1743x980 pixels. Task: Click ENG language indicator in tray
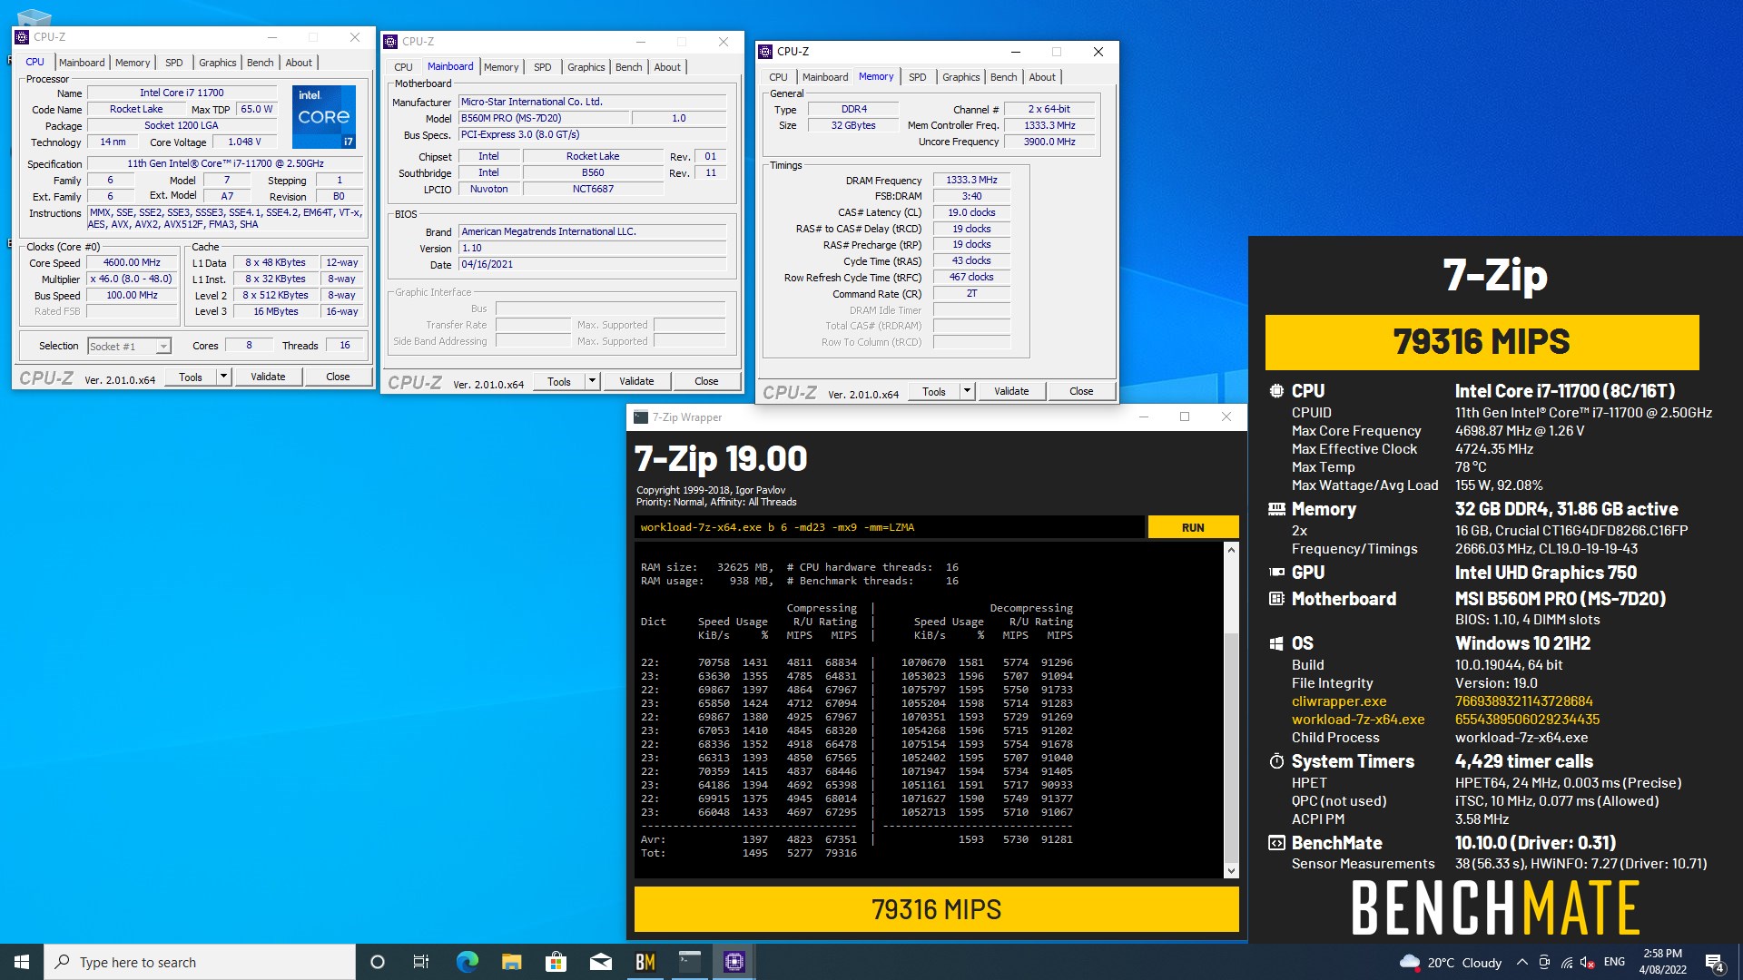(1614, 962)
